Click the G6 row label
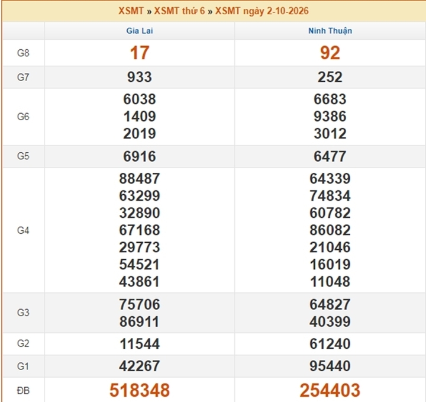 (x=23, y=117)
